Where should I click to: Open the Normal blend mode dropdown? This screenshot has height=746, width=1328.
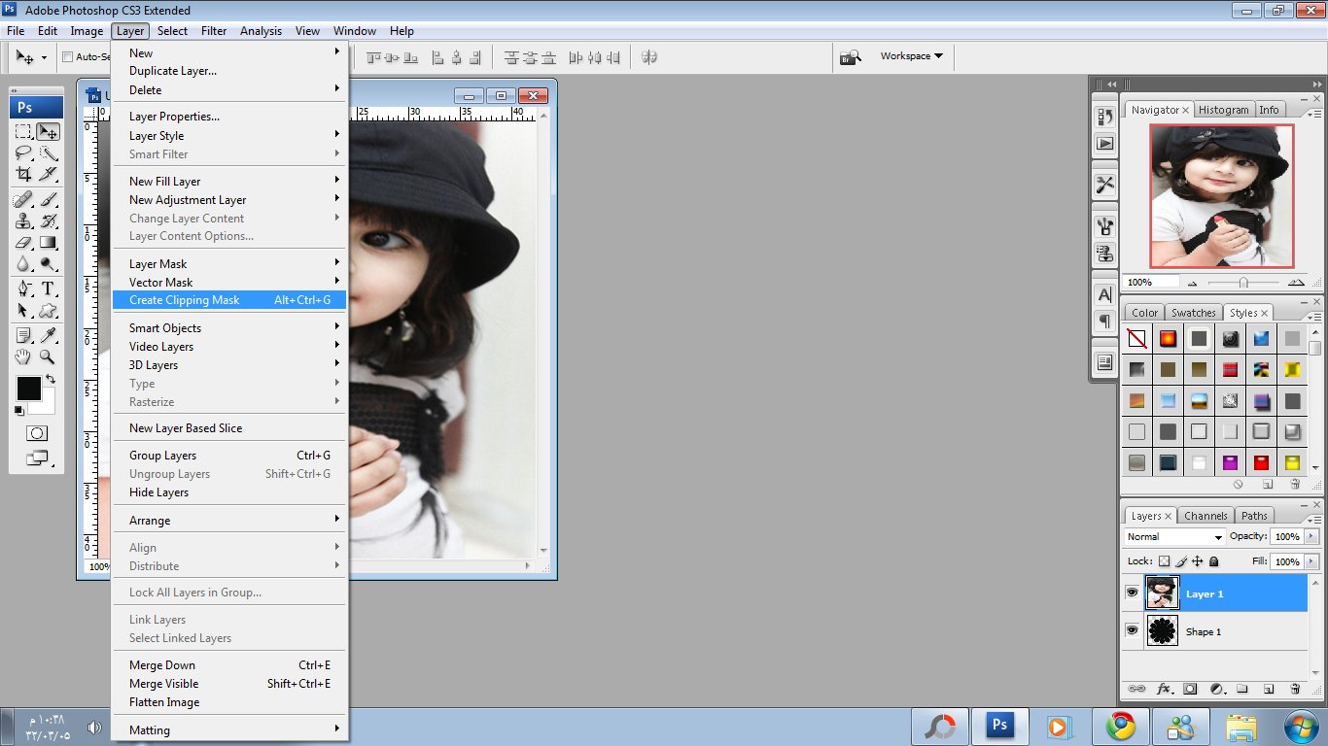[x=1174, y=537]
